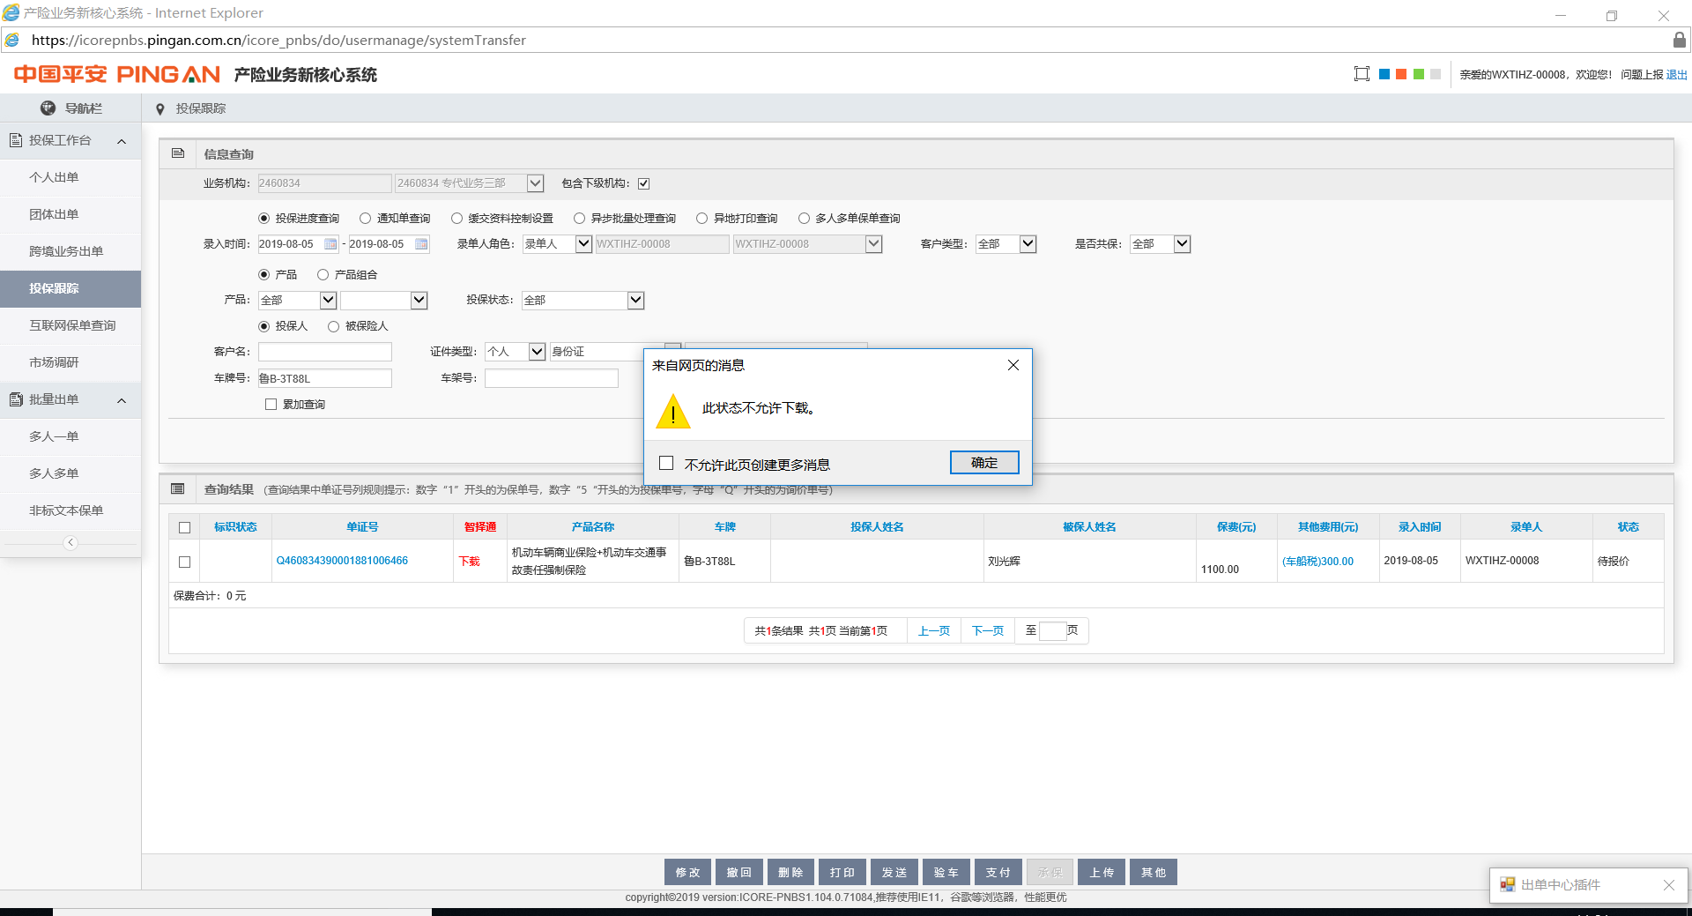Collapse the sidebar with the left arrow
This screenshot has width=1692, height=916.
[x=70, y=542]
